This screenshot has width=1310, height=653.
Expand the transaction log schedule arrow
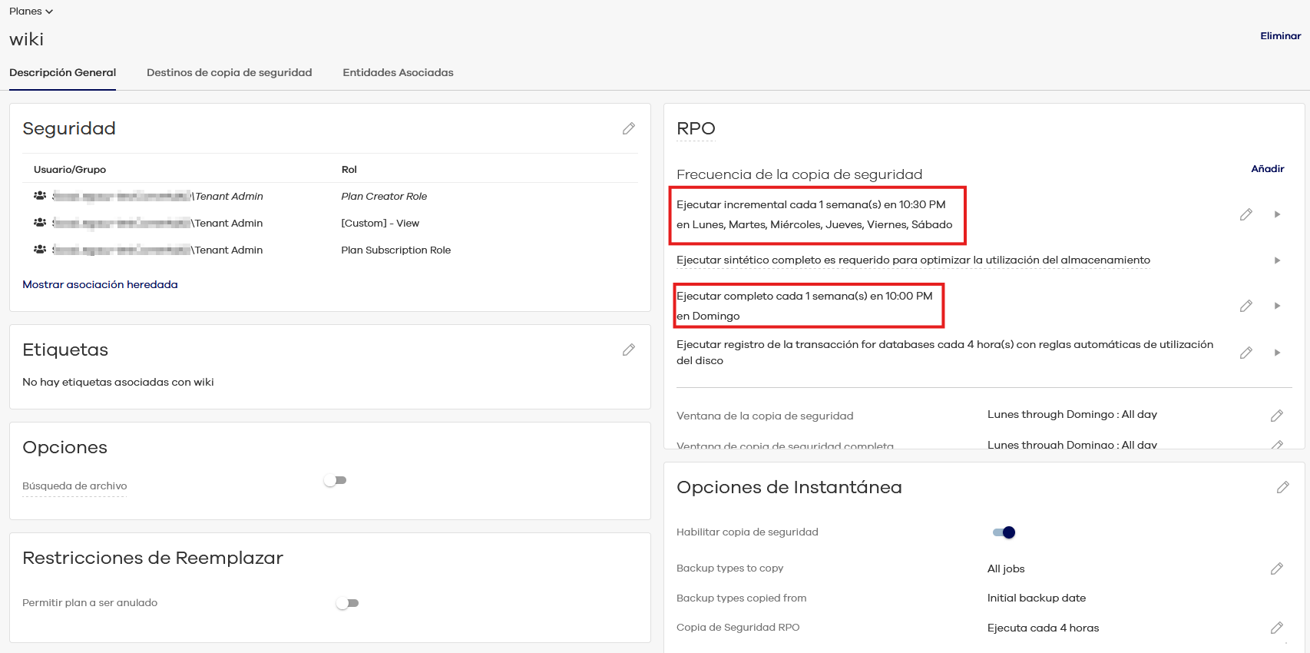tap(1277, 353)
